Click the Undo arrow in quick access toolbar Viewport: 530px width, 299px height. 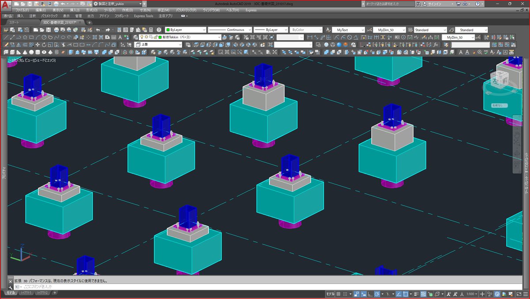pyautogui.click(x=62, y=3)
